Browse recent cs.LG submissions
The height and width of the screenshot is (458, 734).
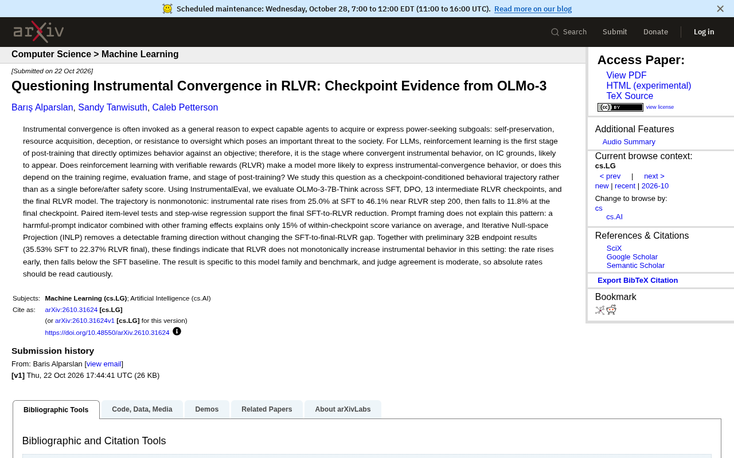tap(625, 186)
